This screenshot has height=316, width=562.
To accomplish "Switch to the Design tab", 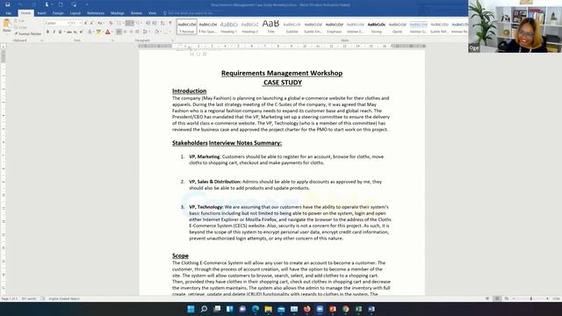I will point(58,13).
